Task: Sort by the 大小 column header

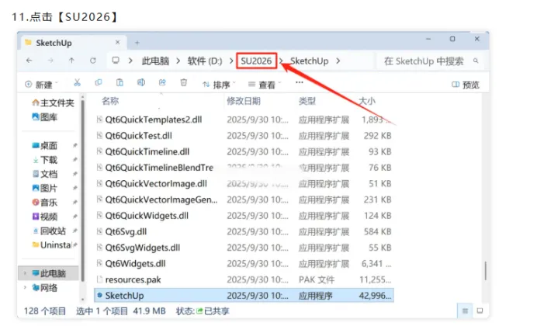Action: (367, 101)
